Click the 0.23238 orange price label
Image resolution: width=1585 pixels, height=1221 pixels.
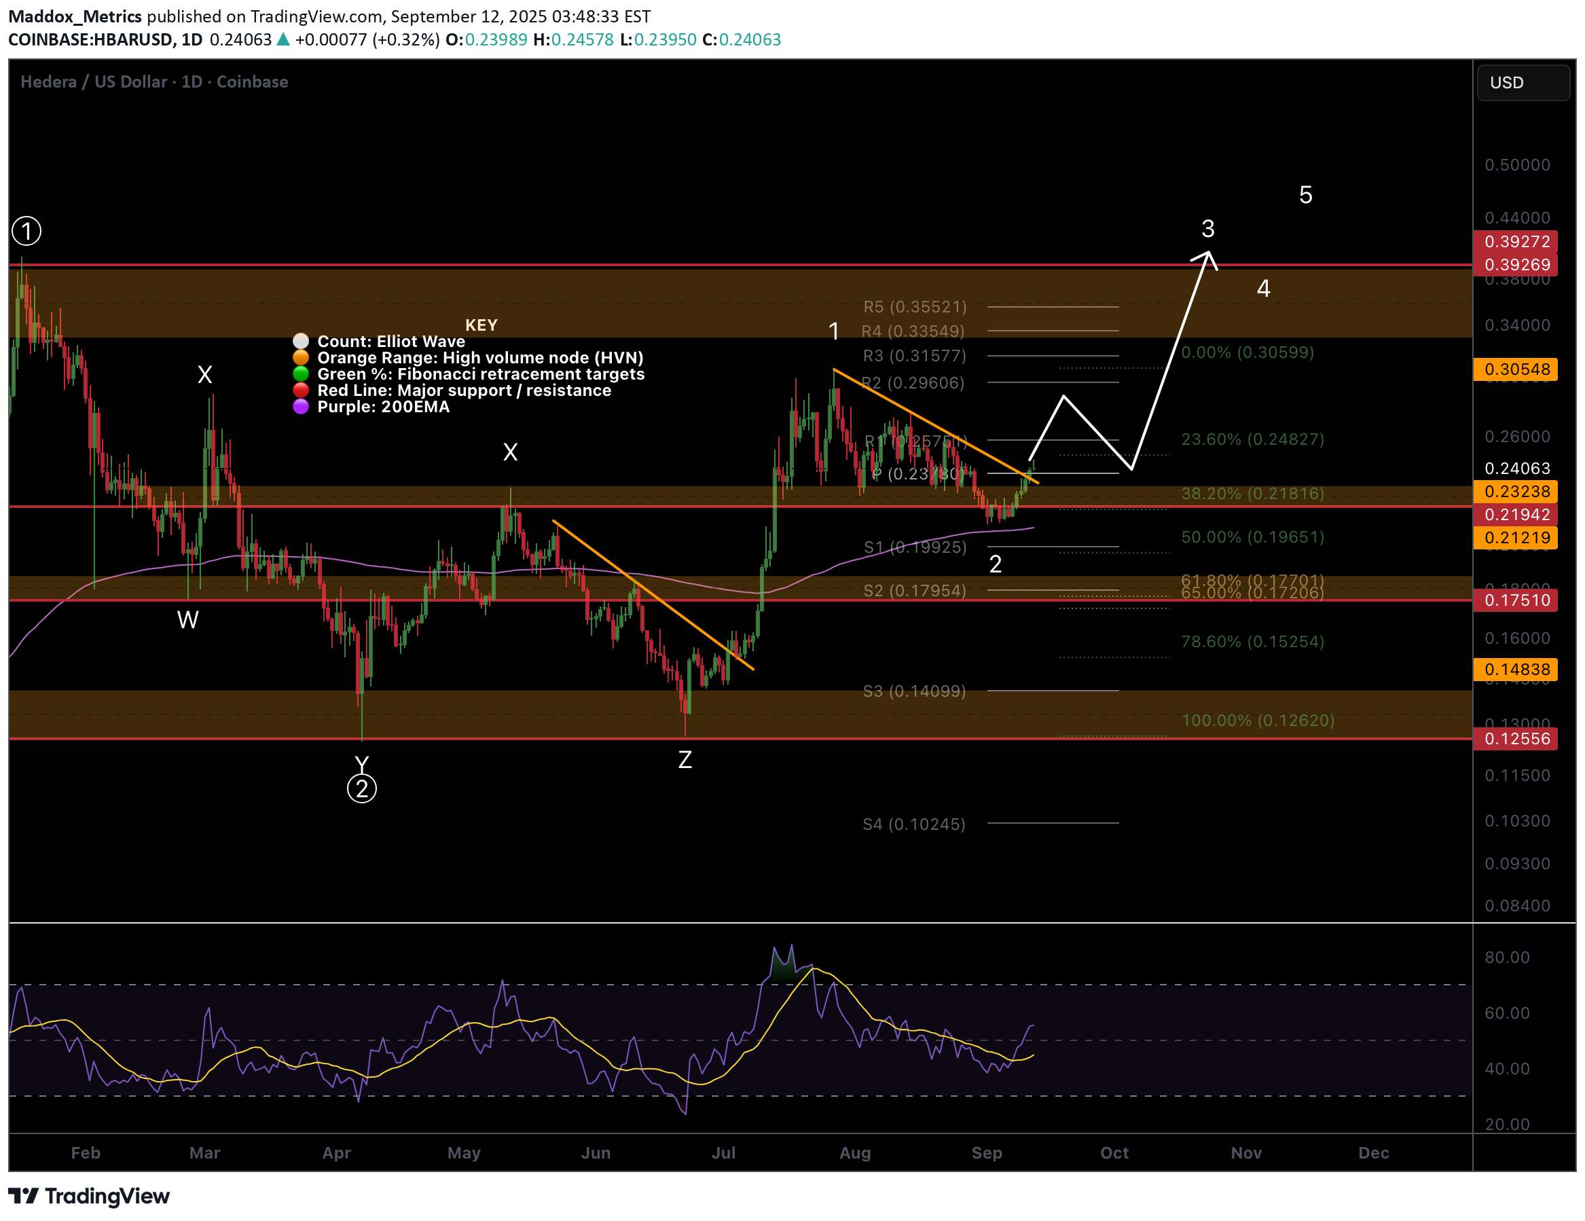click(x=1516, y=492)
